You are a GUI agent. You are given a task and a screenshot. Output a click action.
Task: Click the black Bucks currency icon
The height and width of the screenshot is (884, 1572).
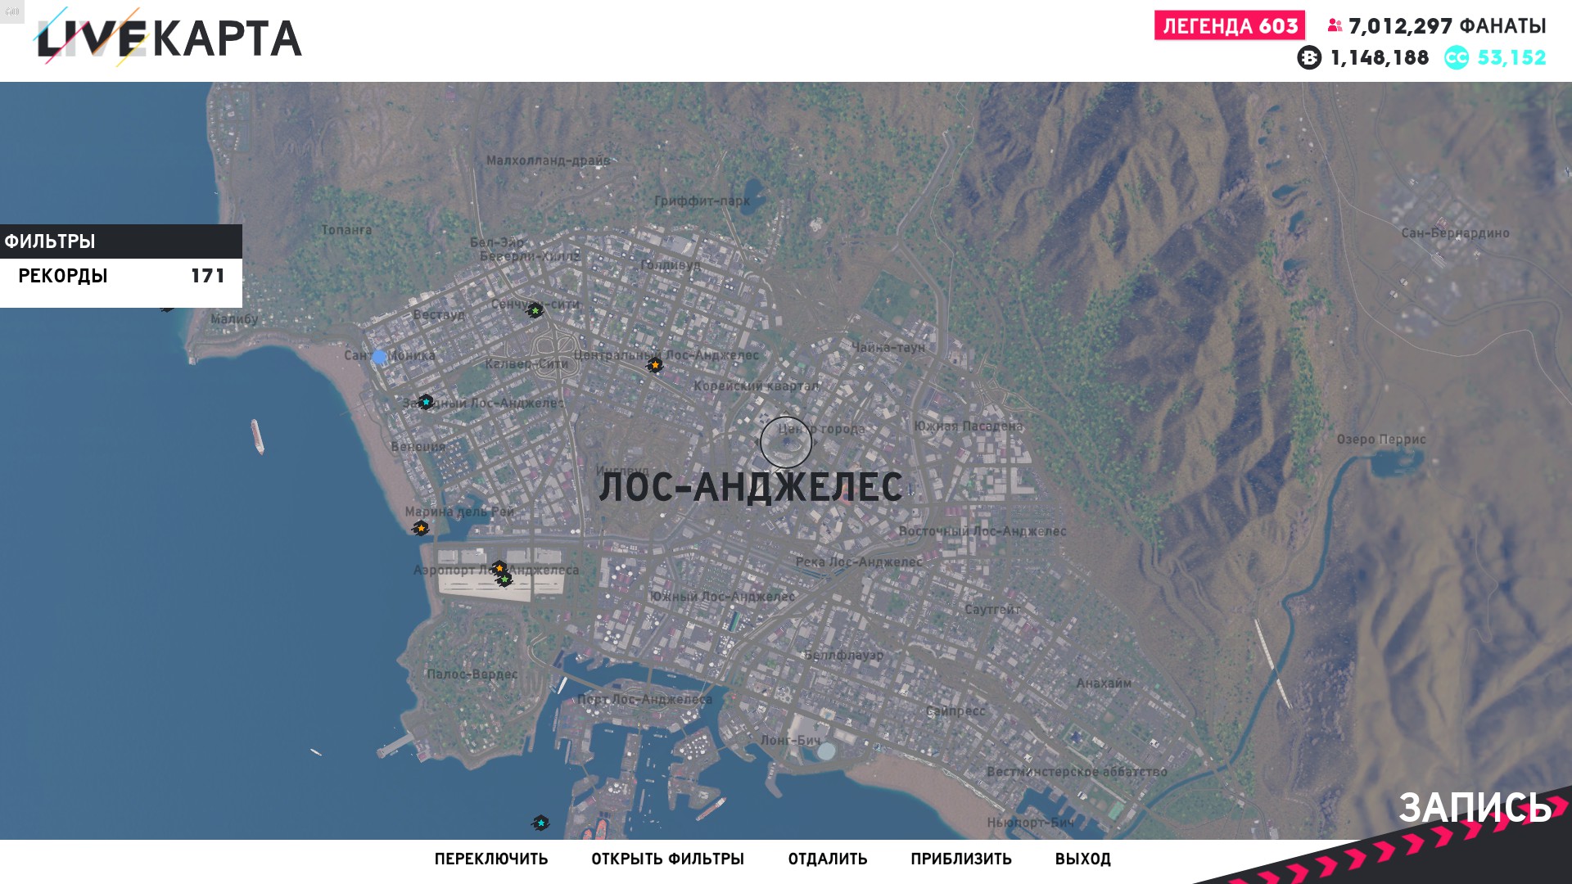click(1309, 57)
